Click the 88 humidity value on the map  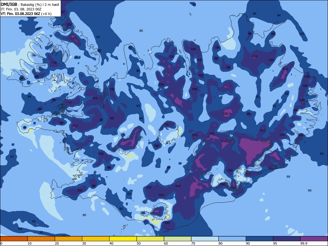[288, 177]
